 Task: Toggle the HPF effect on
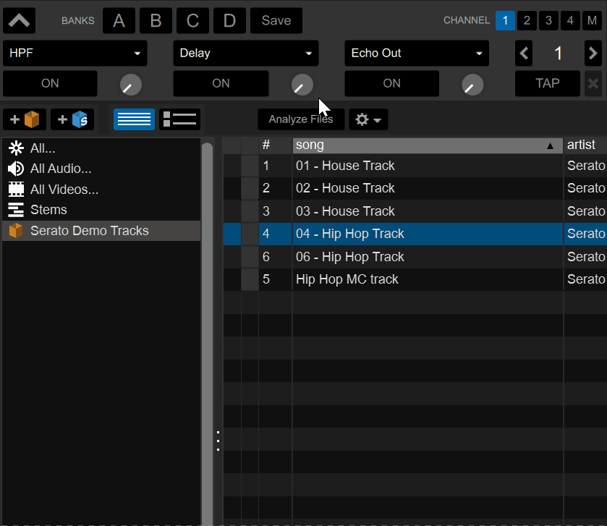[x=49, y=83]
